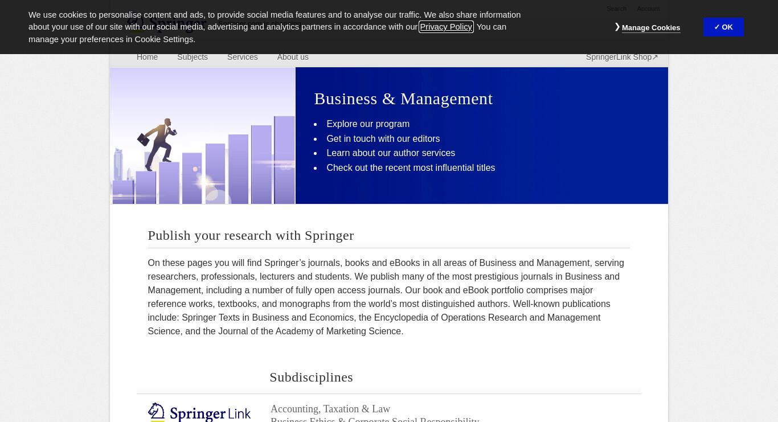
Task: Open the Services menu
Action: coord(242,57)
